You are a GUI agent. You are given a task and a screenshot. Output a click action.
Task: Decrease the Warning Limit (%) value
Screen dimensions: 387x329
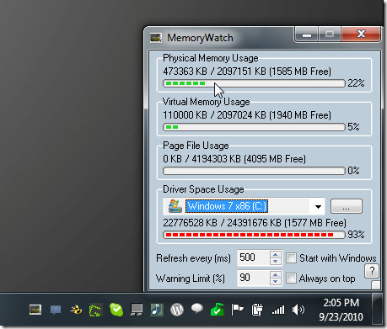tap(276, 281)
